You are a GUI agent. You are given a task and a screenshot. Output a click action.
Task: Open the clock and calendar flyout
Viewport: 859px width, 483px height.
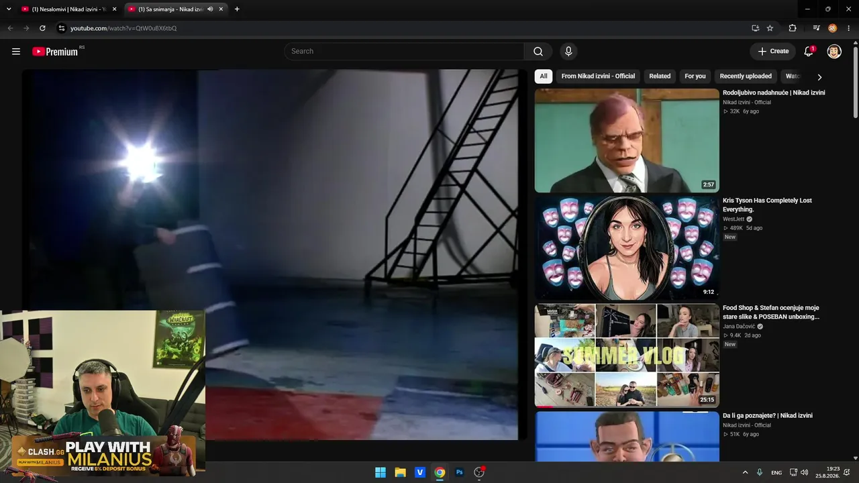827,472
